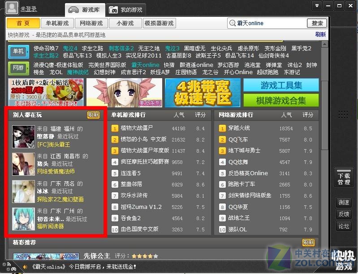Image resolution: width=358 pixels, height=274 pixels.
Task: Open 剑侠情缘网络版叁 ranking entry
Action: click(x=250, y=195)
